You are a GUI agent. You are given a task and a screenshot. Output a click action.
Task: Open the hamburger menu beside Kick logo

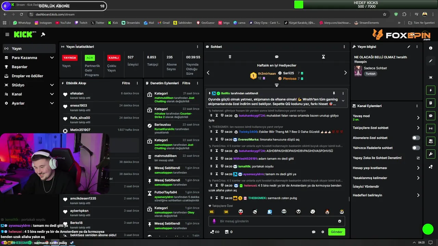[7, 35]
